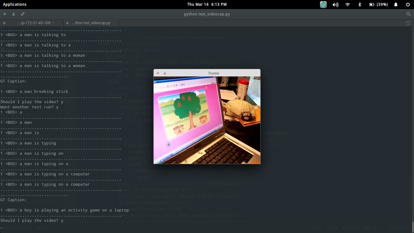Add a new terminal tab with the plus icon
This screenshot has height=233, width=414.
pos(4,23)
